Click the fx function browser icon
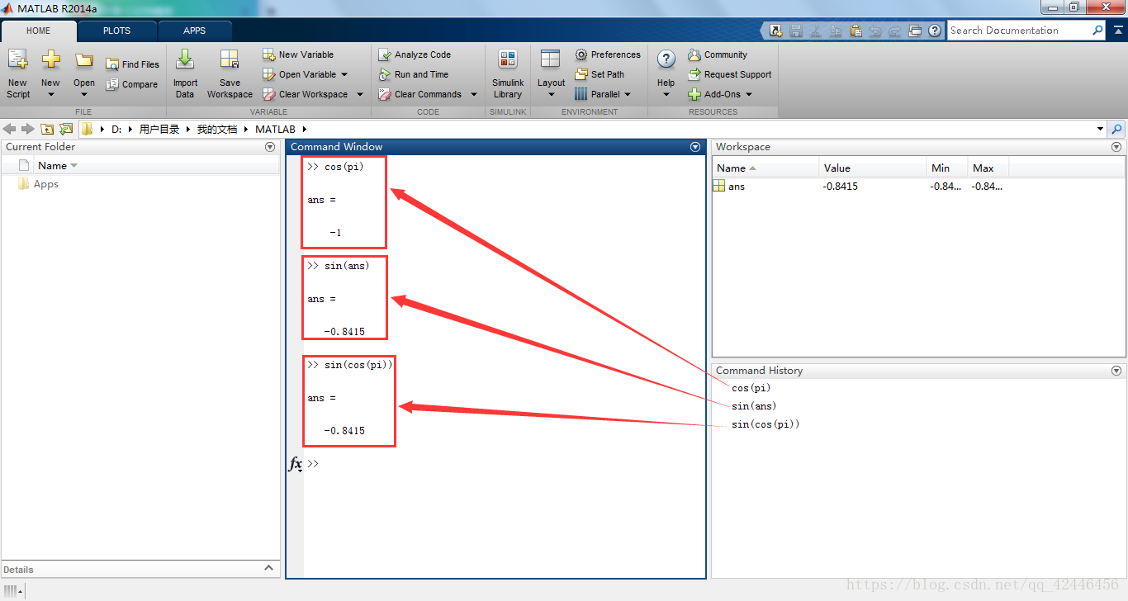 295,464
